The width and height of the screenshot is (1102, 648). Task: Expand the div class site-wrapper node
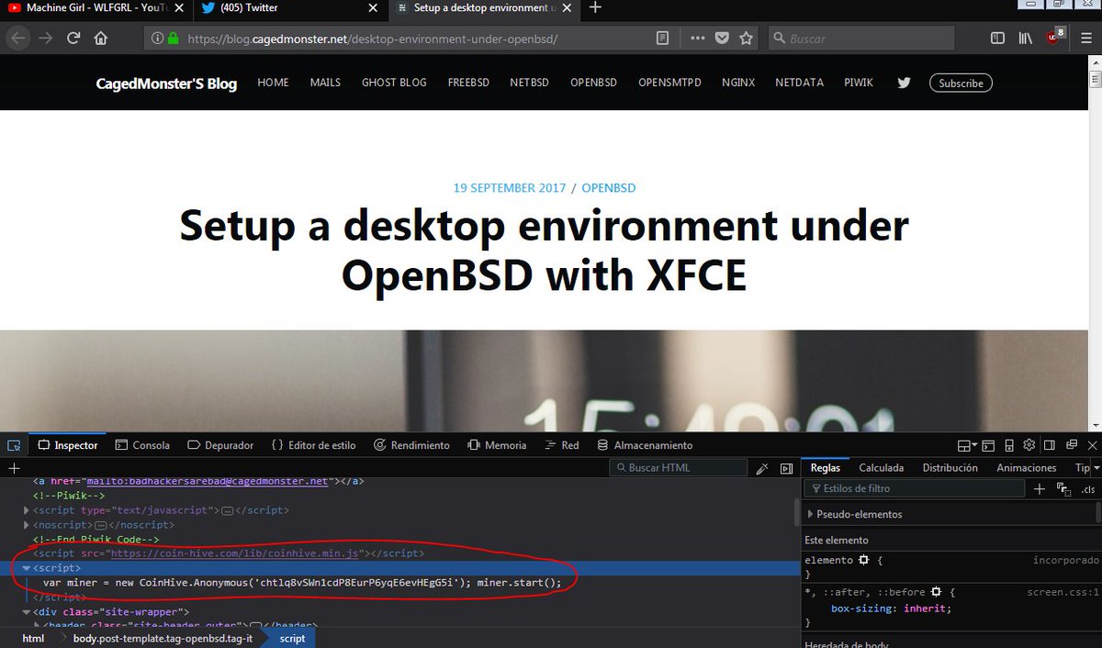[x=27, y=612]
